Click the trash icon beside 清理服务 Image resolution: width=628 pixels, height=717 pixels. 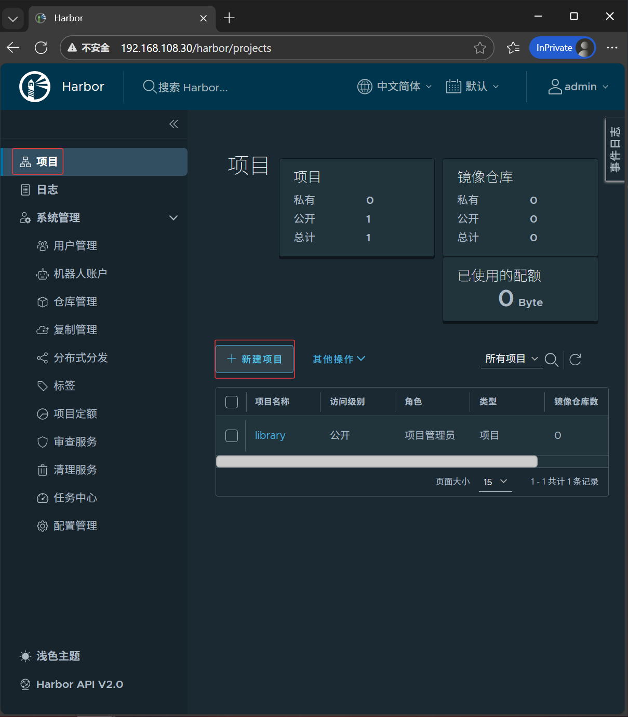[x=43, y=470]
